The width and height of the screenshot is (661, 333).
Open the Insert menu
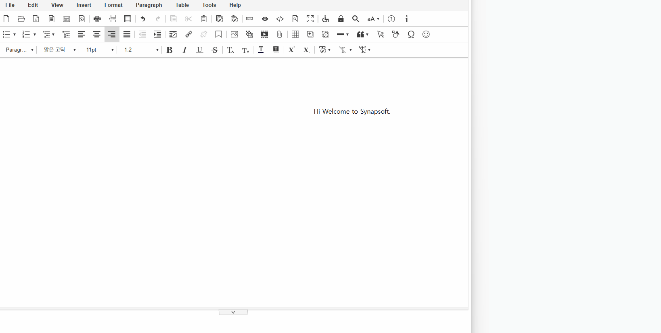click(x=84, y=5)
